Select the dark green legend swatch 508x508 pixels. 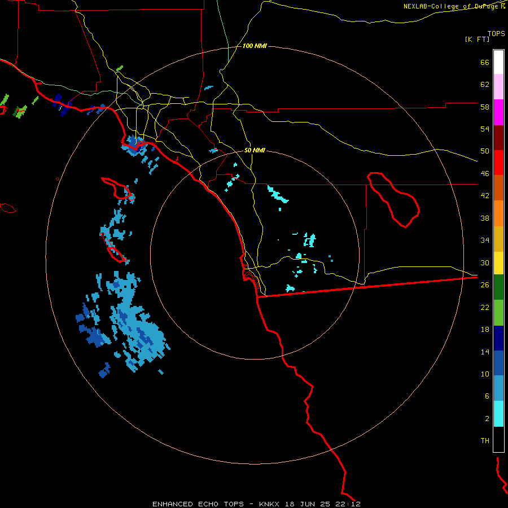point(498,287)
